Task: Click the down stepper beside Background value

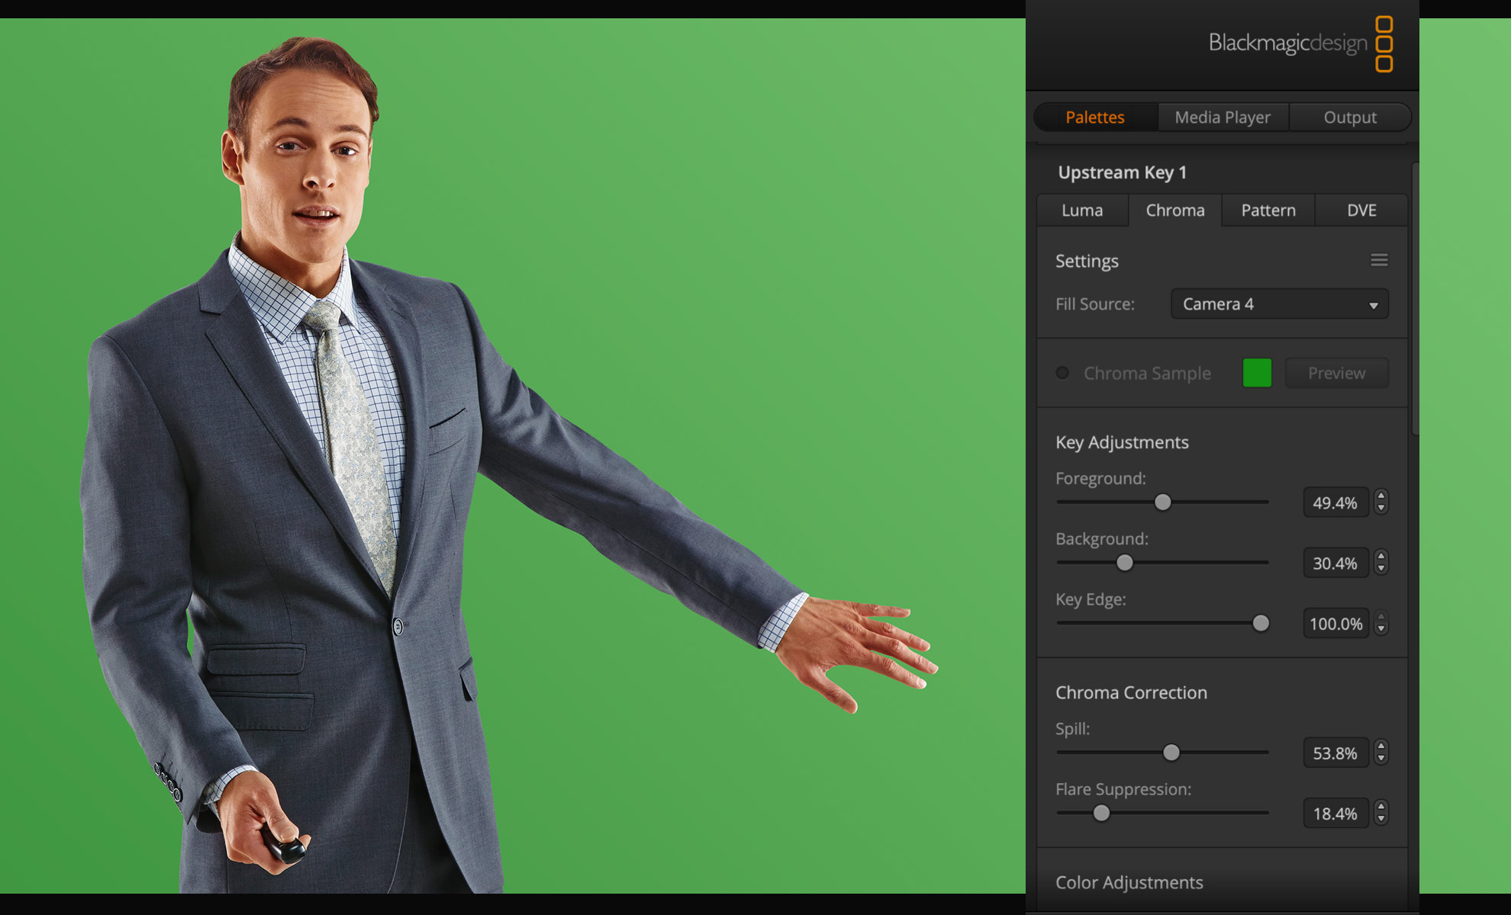Action: point(1381,567)
